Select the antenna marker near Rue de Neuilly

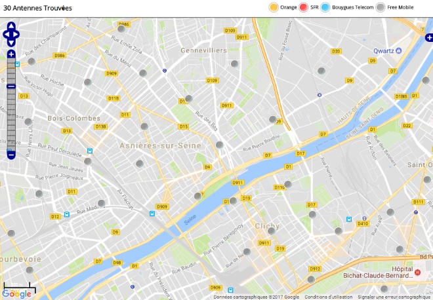click(x=247, y=252)
